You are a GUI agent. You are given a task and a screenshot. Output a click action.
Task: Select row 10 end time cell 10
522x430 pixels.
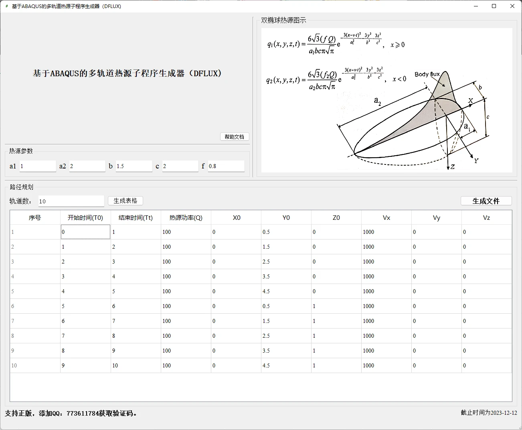(x=136, y=365)
